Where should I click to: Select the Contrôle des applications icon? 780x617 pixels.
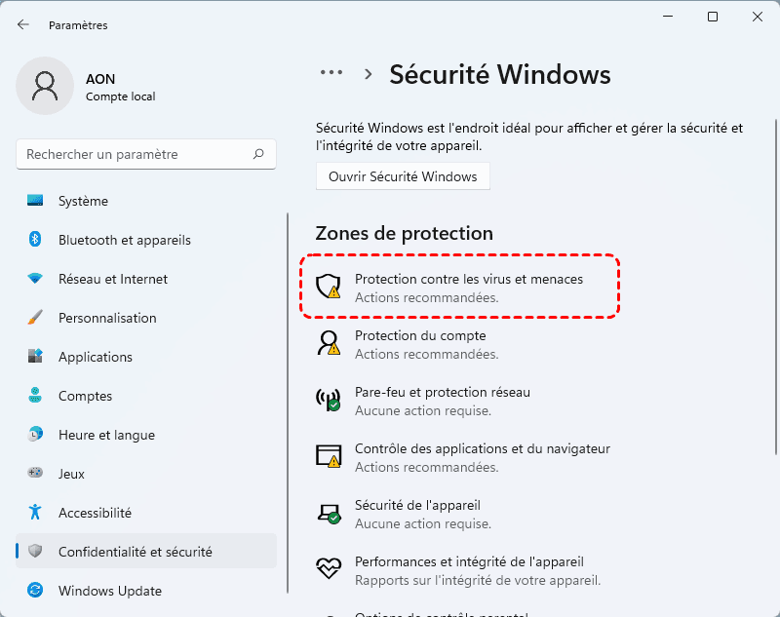[329, 455]
